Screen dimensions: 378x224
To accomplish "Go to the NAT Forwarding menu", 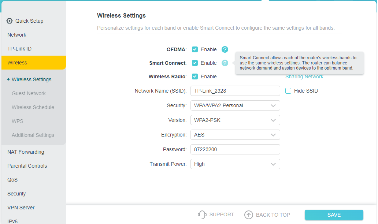I will pos(26,152).
